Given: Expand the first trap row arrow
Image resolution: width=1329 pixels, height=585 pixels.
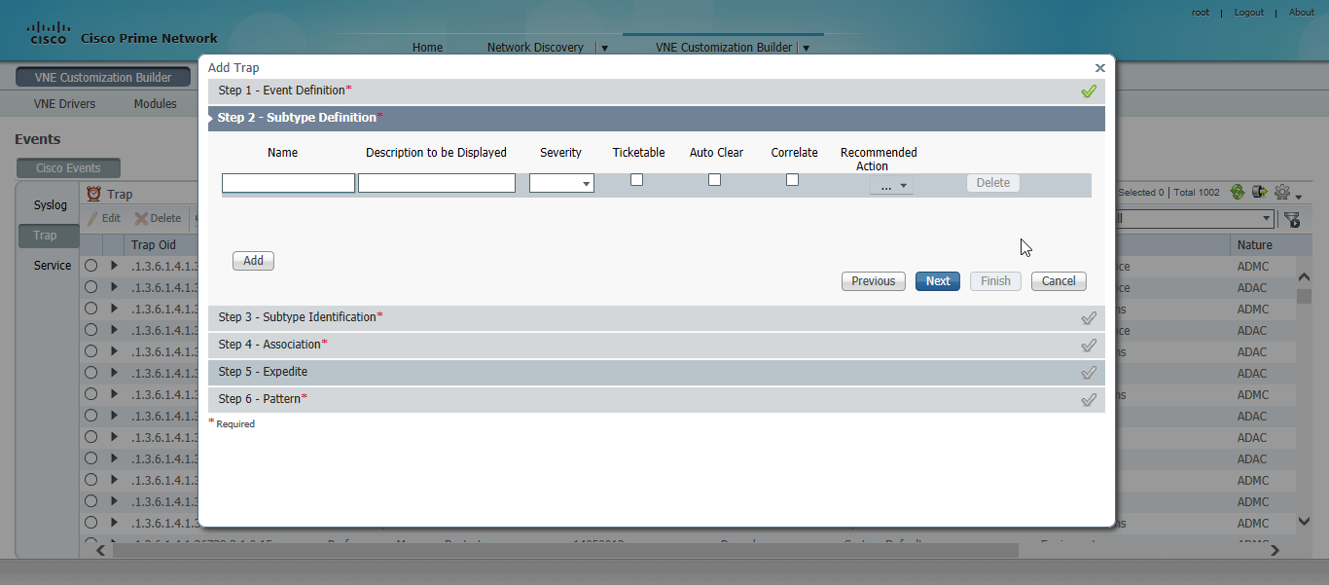Looking at the screenshot, I should 112,265.
